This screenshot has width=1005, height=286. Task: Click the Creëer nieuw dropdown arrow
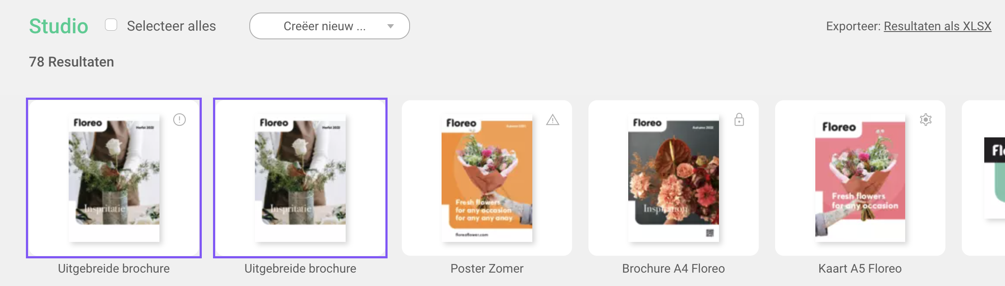click(391, 26)
